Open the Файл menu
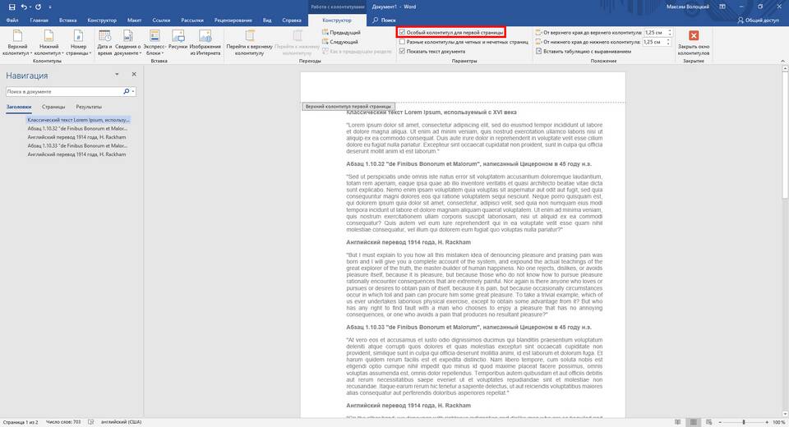The width and height of the screenshot is (789, 427). point(12,20)
